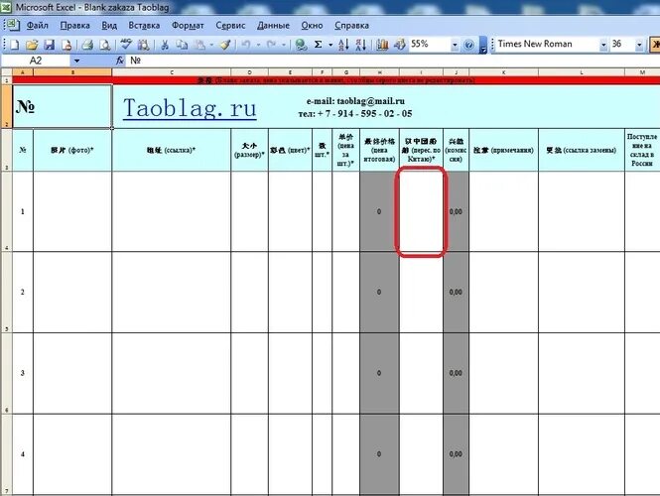Click the 0,00 commission cell in row 2
The height and width of the screenshot is (496, 660).
456,292
